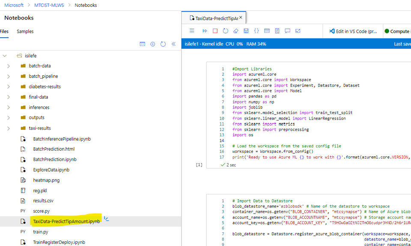The image size is (411, 246).
Task: Stop kernel with red square icon
Action: tap(215, 31)
